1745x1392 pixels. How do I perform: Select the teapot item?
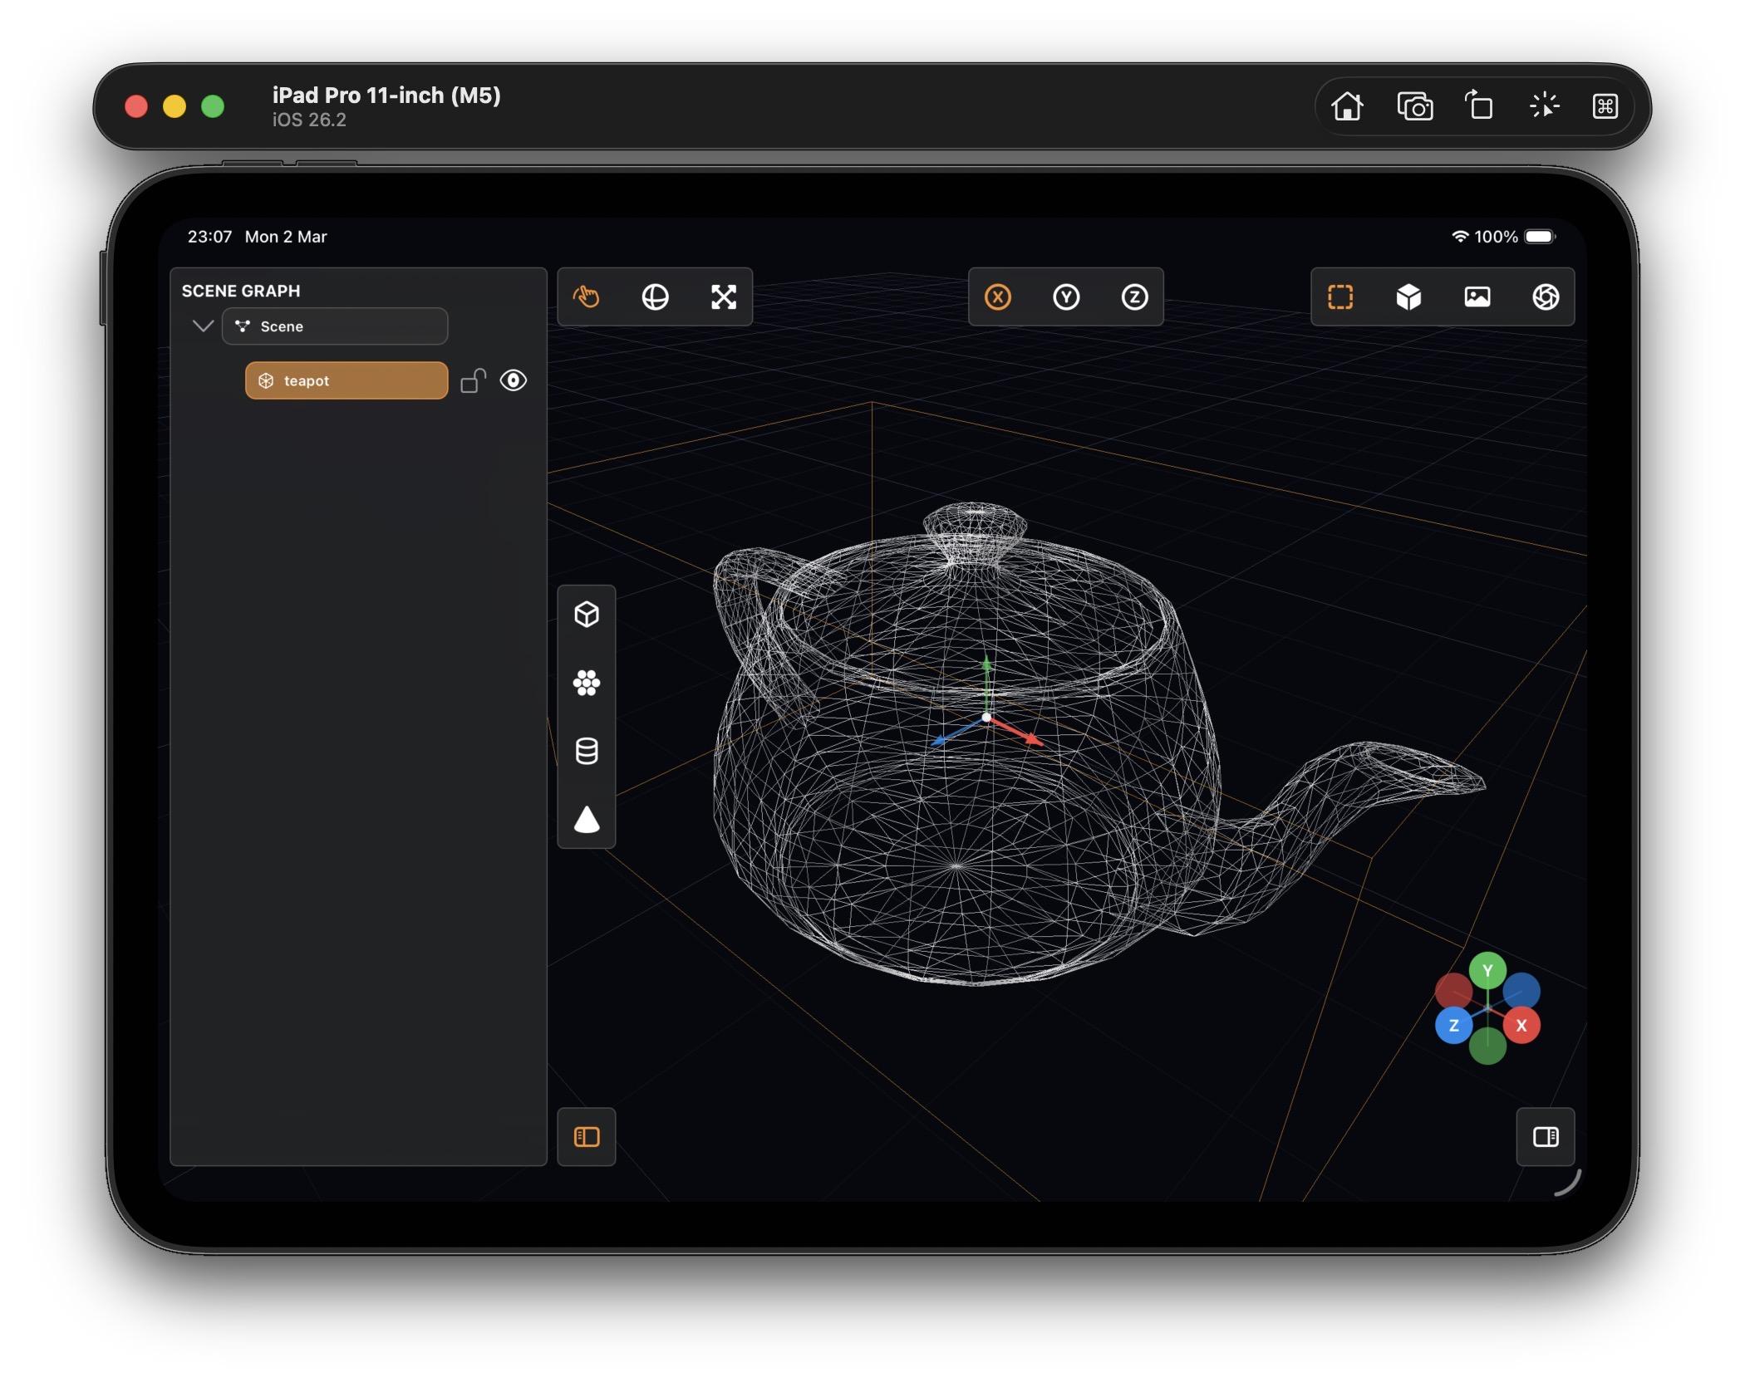(x=347, y=380)
